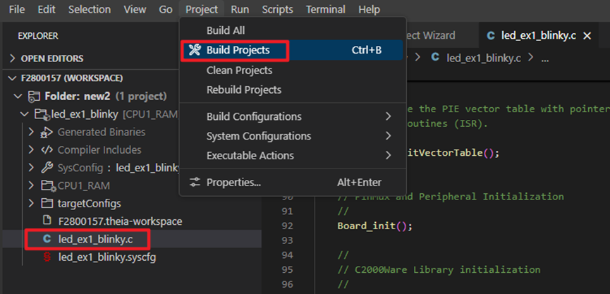Close the open Project menu
The width and height of the screenshot is (610, 294).
(202, 9)
